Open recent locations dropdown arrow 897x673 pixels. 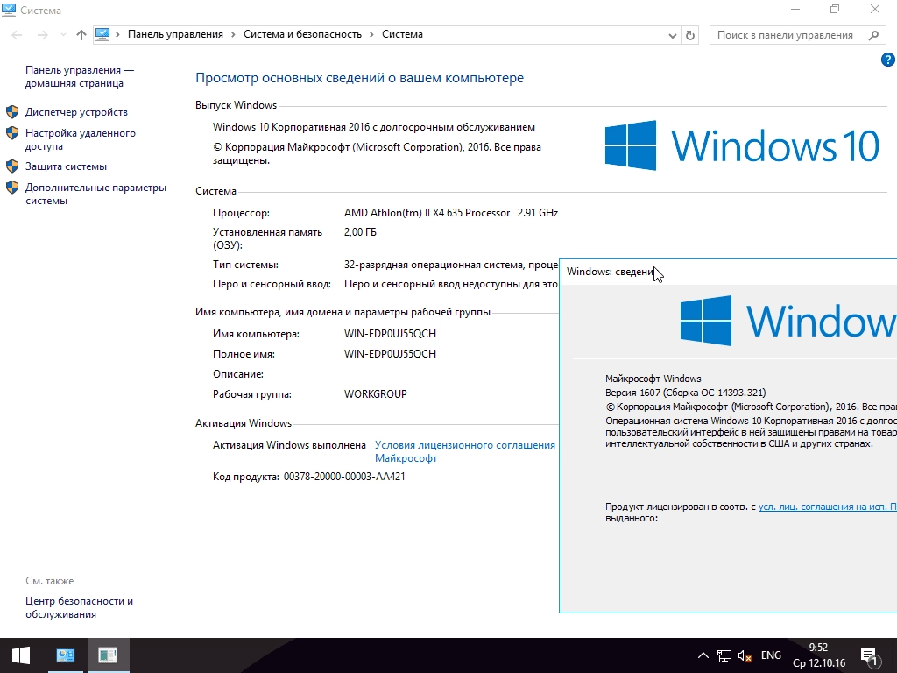pyautogui.click(x=63, y=35)
